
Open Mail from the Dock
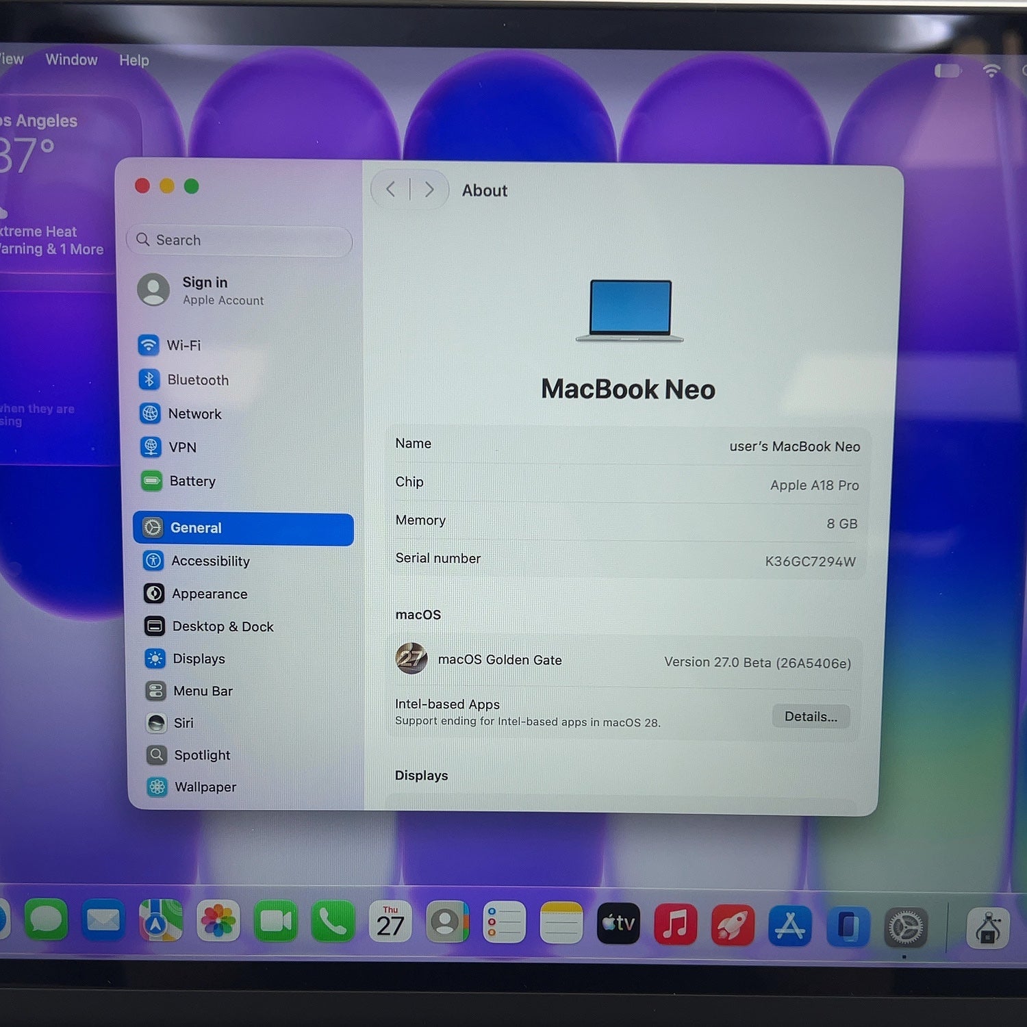point(103,920)
